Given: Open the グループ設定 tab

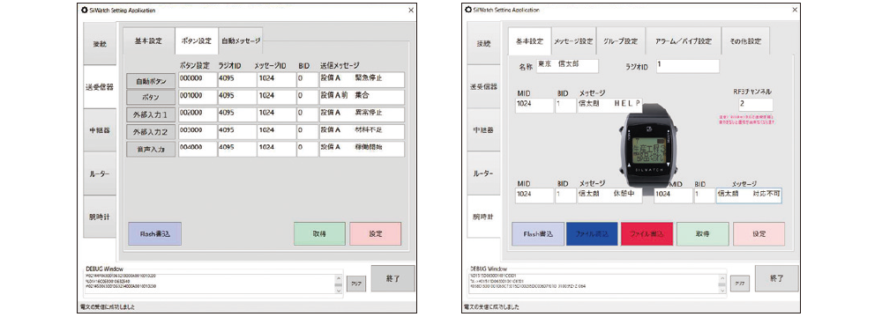Looking at the screenshot, I should coord(619,41).
